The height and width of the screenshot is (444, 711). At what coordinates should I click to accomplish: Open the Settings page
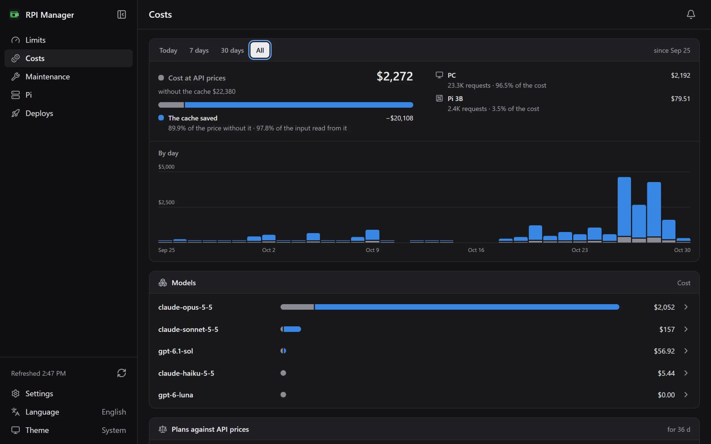pyautogui.click(x=69, y=393)
